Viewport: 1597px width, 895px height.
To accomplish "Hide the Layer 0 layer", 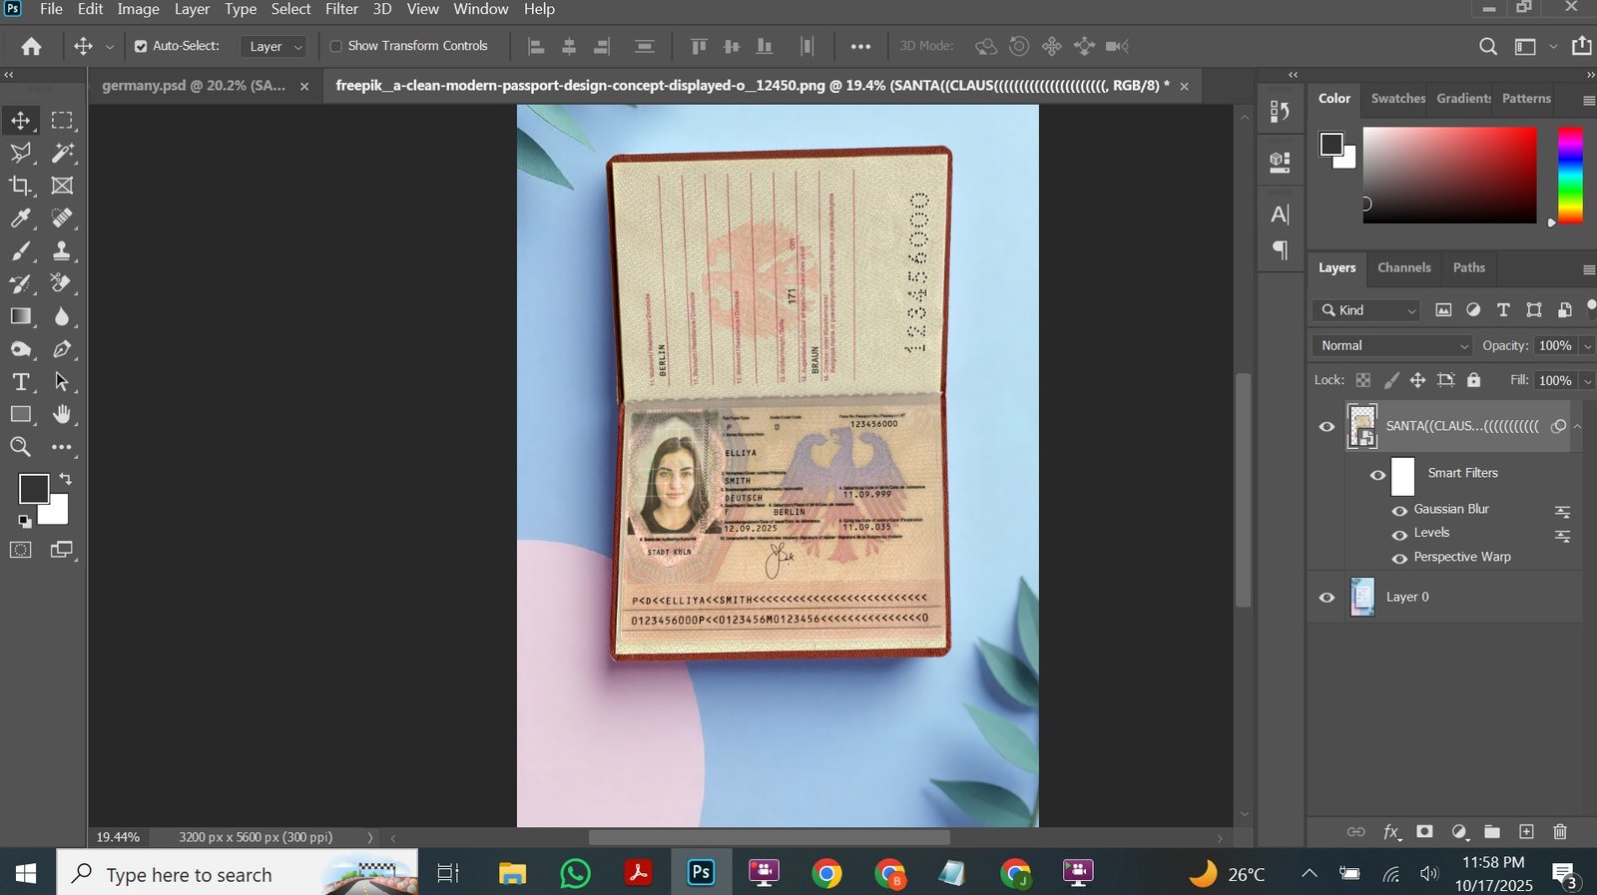I will tap(1327, 598).
